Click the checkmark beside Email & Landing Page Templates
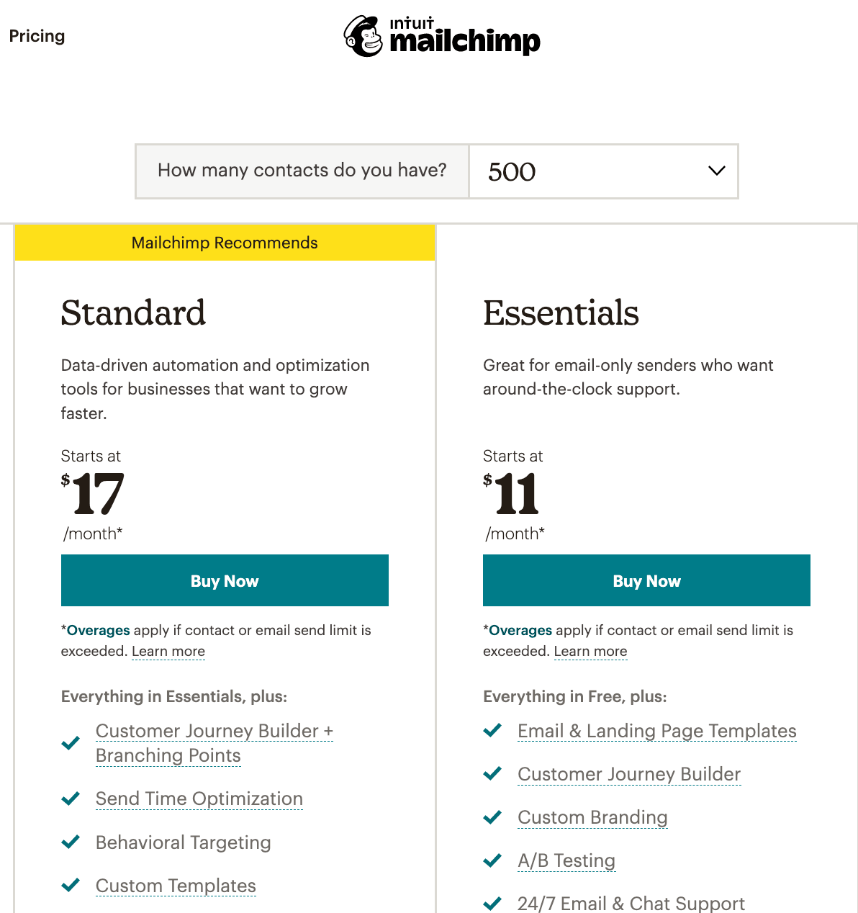The height and width of the screenshot is (913, 858). coord(492,731)
